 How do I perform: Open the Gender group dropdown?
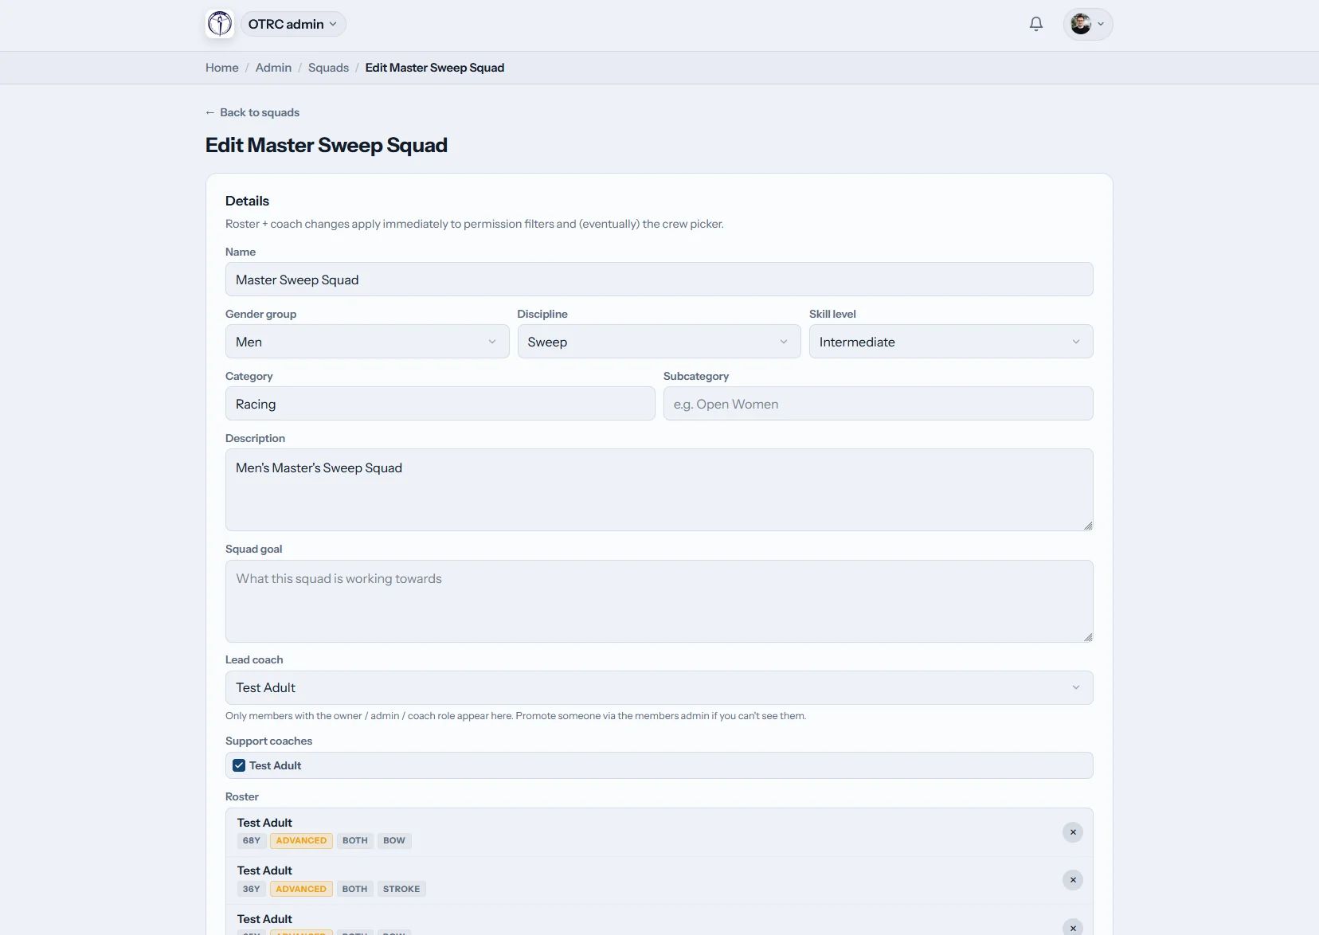(367, 342)
